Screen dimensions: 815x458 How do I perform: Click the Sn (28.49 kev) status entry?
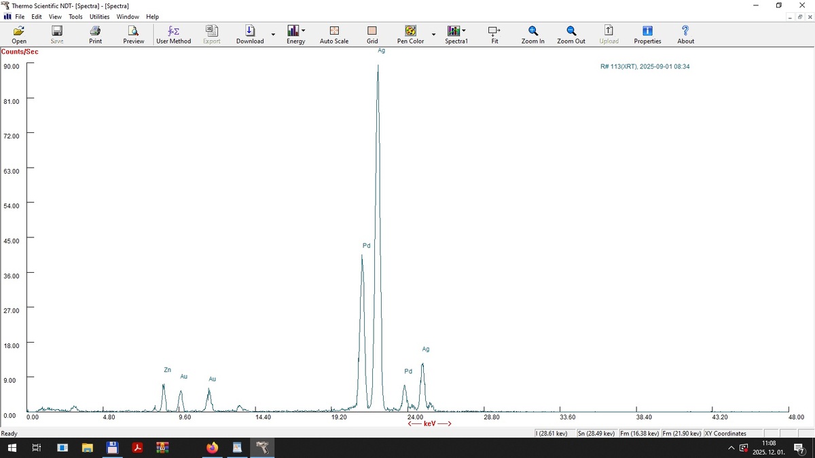coord(597,434)
